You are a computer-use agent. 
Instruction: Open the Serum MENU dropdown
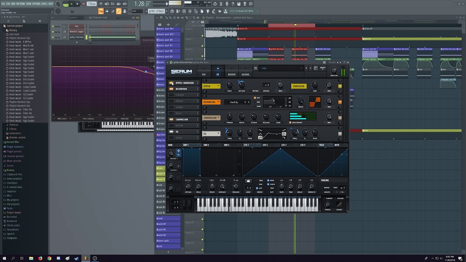coord(323,68)
